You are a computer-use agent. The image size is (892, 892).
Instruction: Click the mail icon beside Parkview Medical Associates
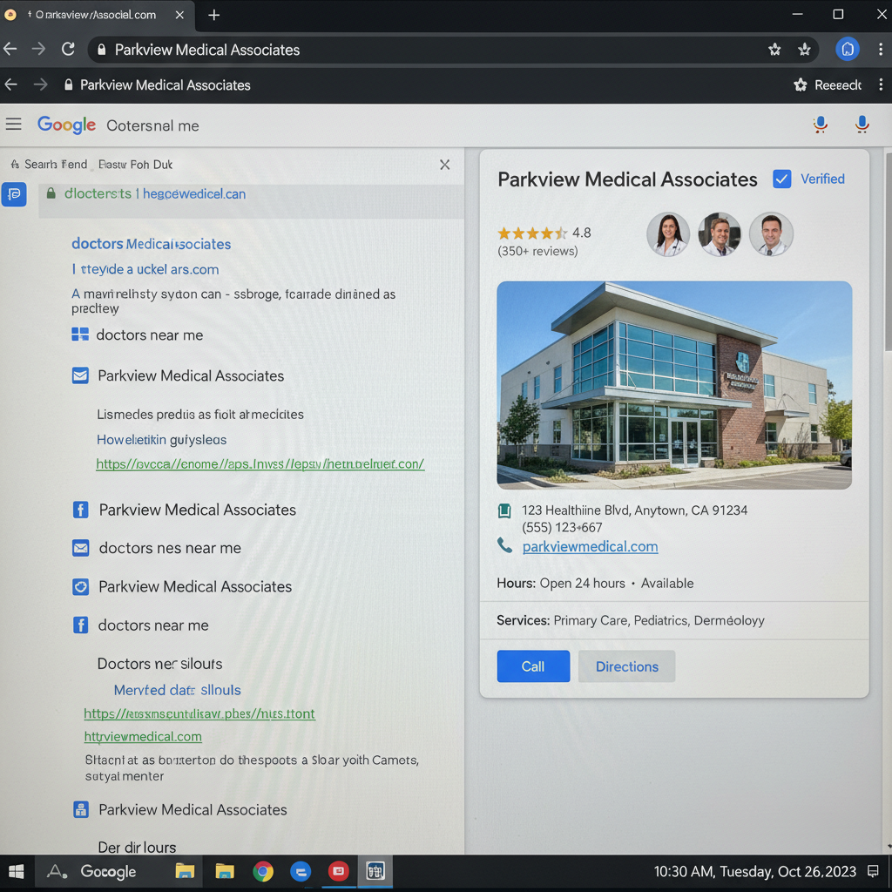click(80, 375)
